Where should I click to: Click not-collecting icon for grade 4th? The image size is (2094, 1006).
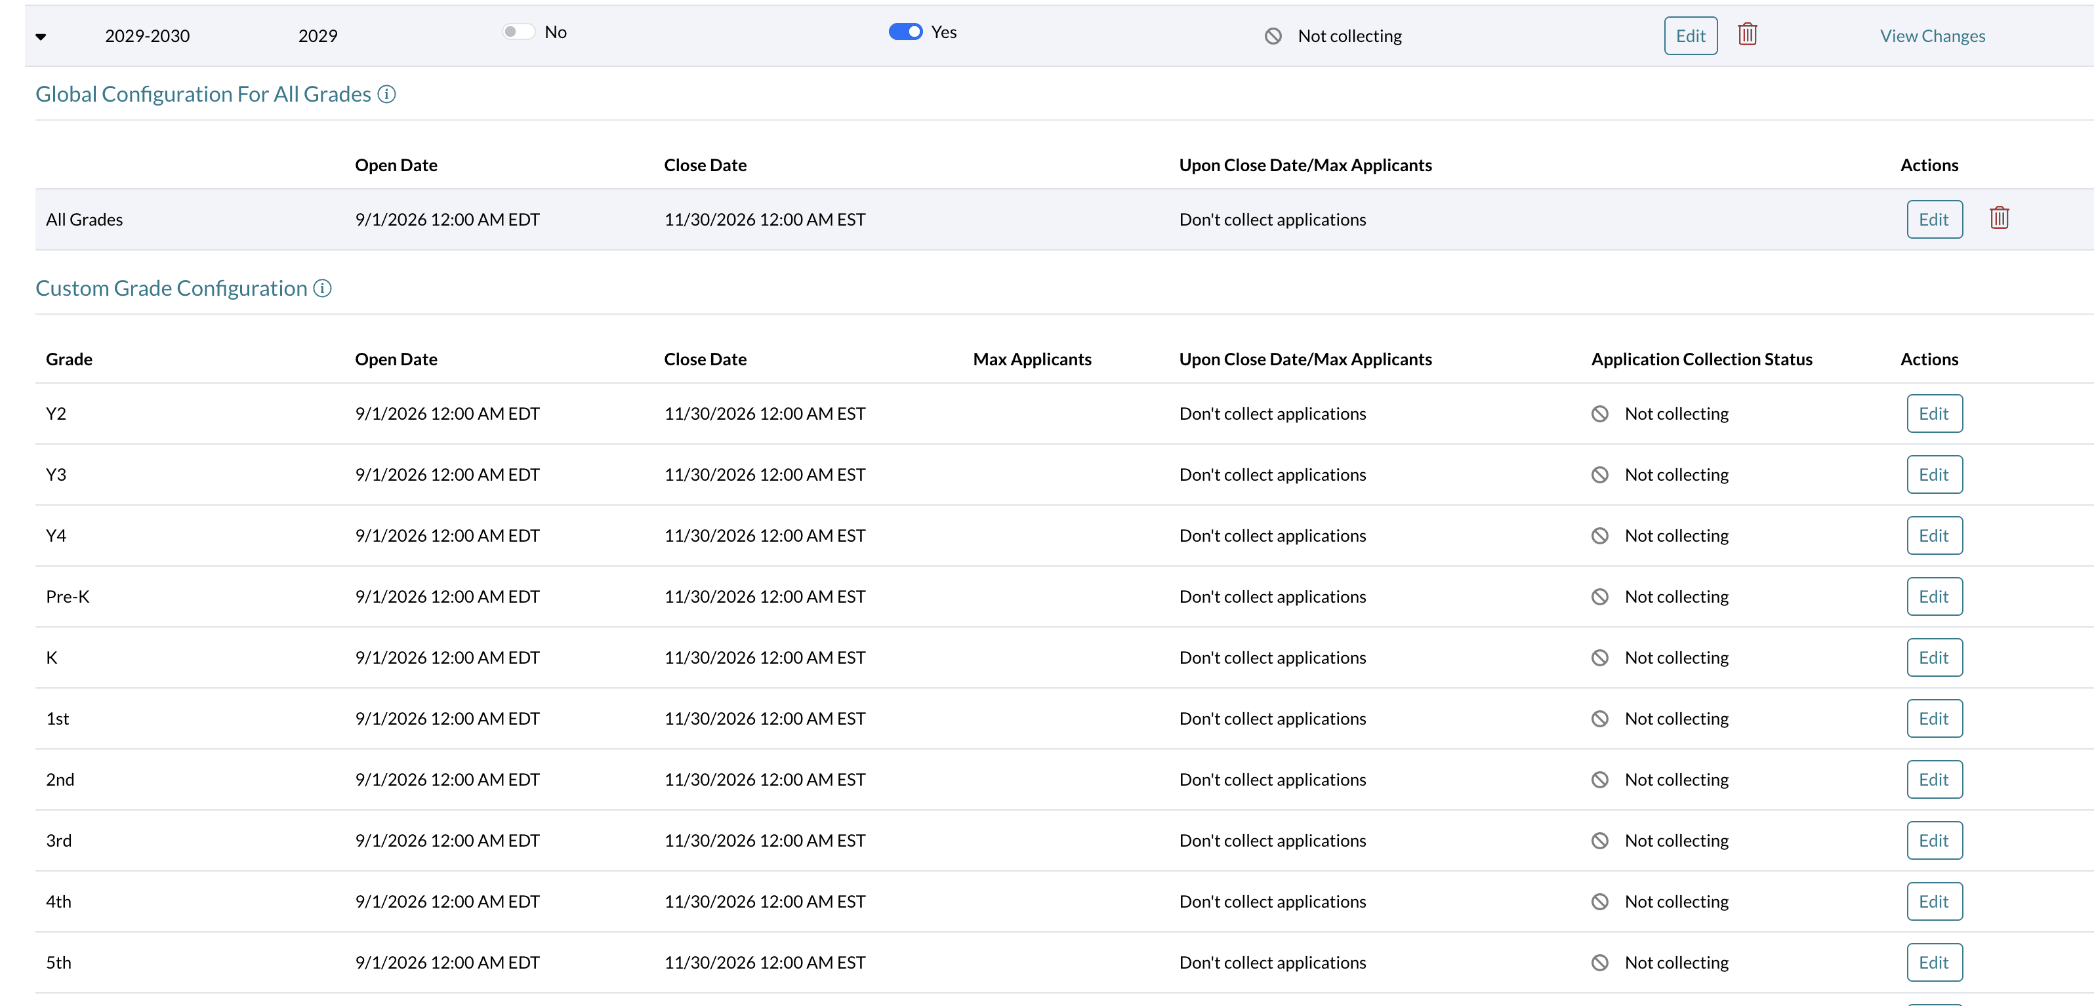[1600, 901]
